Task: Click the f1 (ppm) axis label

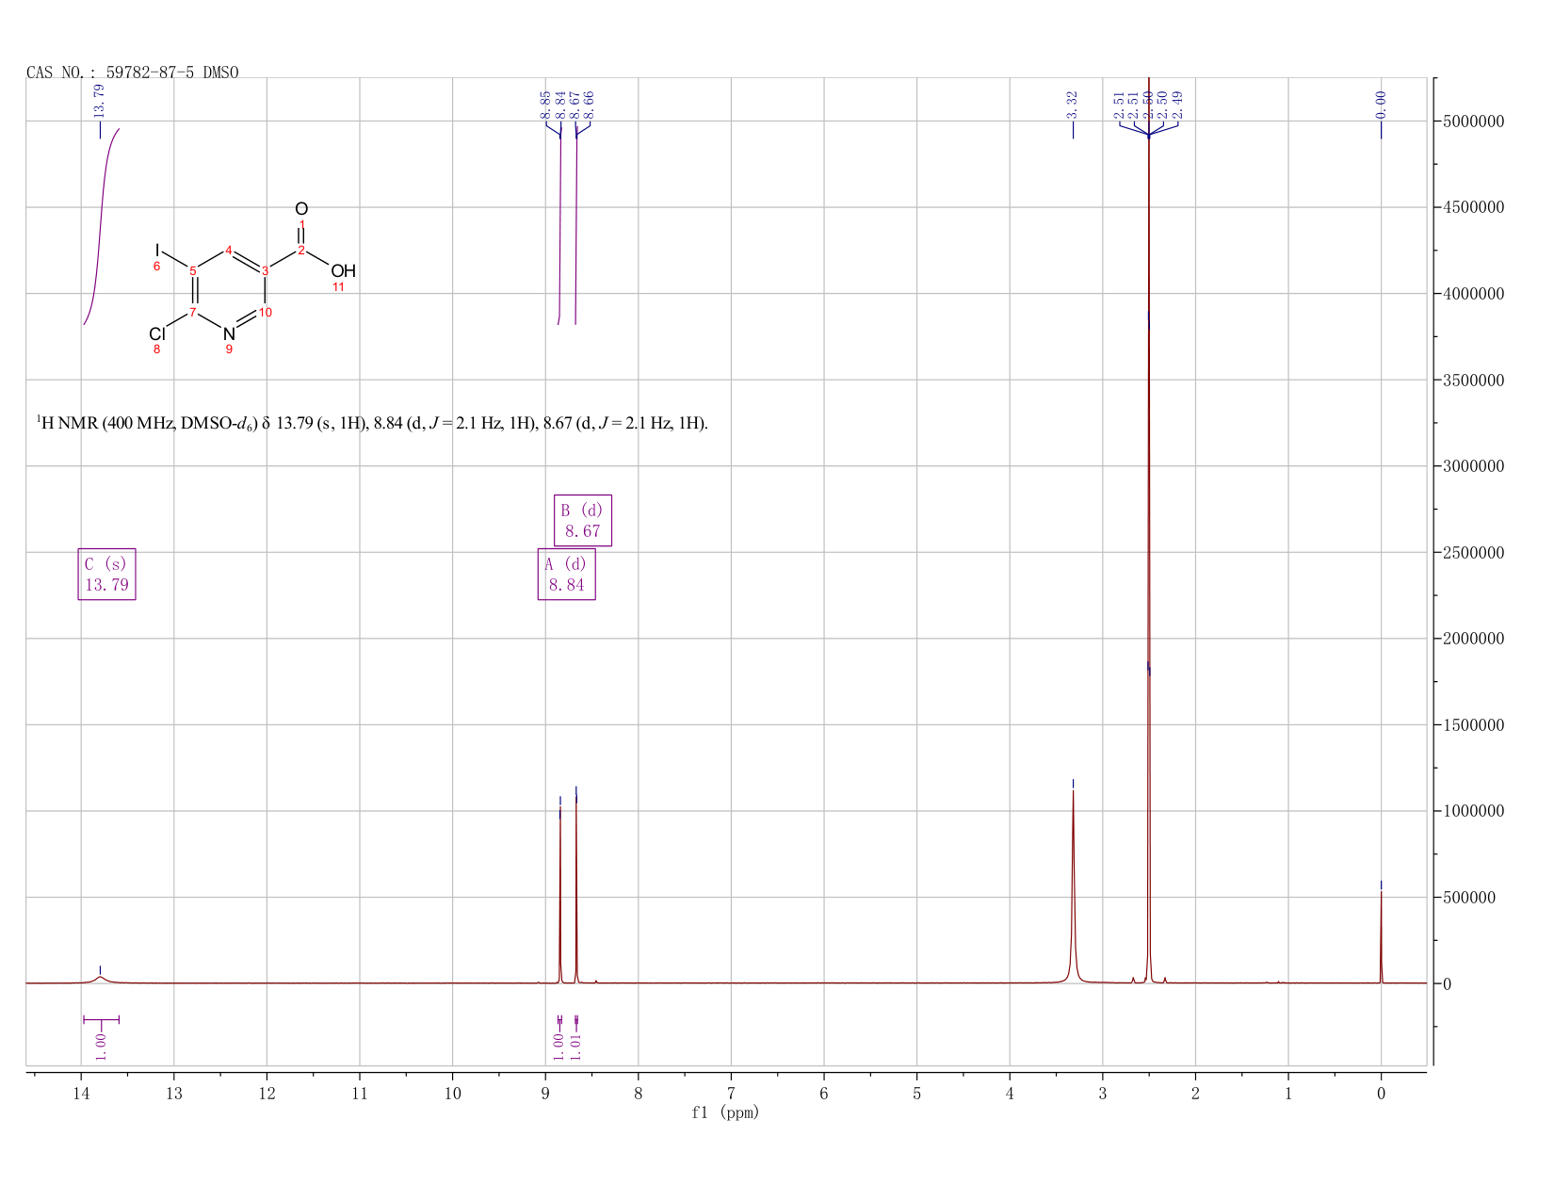Action: pyautogui.click(x=725, y=1112)
